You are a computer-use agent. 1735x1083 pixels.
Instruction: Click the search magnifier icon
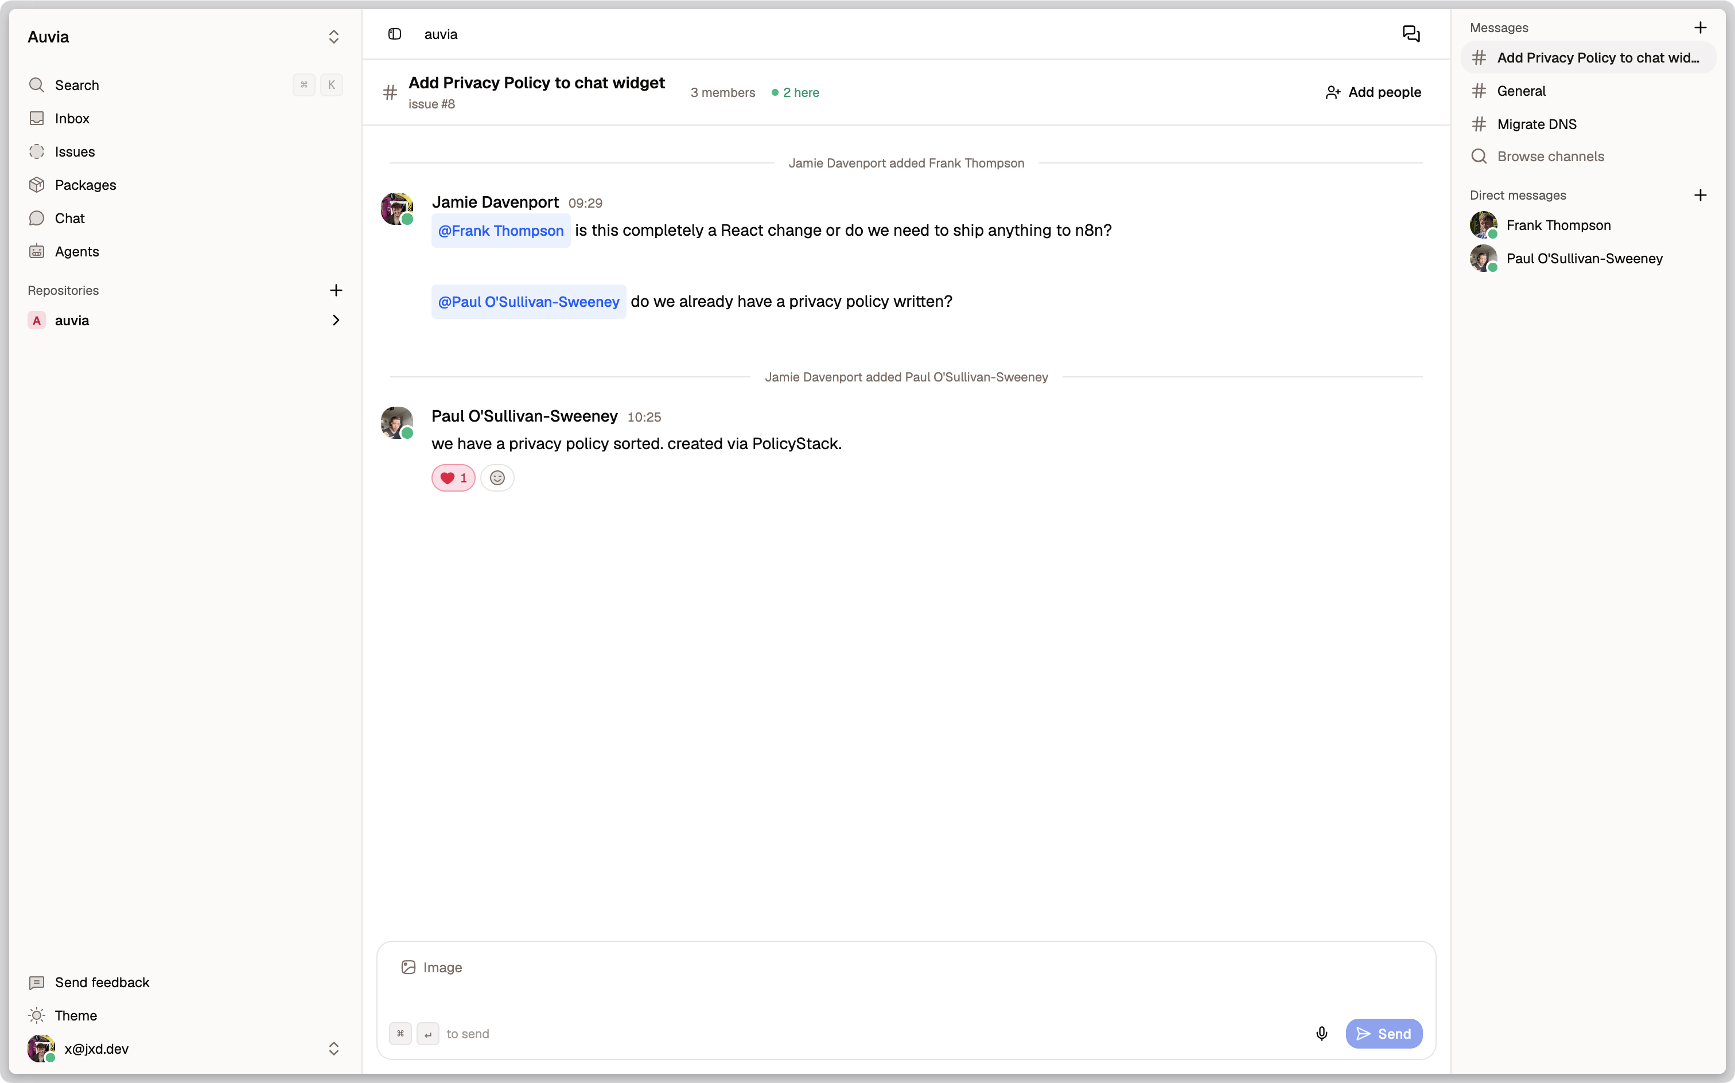click(x=37, y=85)
